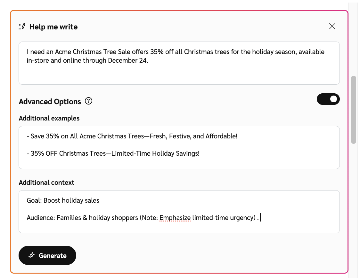Image resolution: width=360 pixels, height=280 pixels.
Task: Click 'December 24' in the prompt text
Action: click(127, 60)
